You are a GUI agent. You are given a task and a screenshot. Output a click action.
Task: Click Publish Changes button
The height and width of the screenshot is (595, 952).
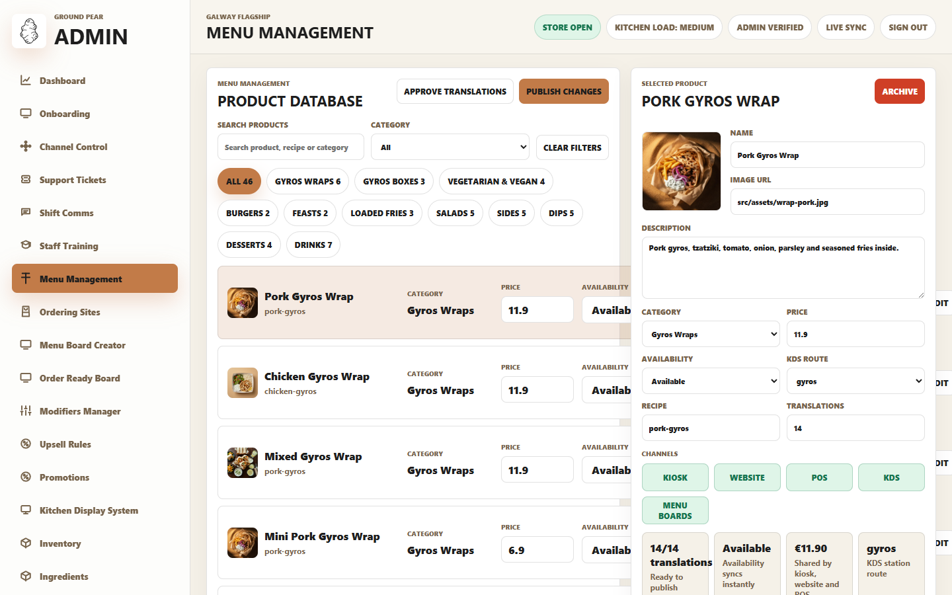[564, 91]
